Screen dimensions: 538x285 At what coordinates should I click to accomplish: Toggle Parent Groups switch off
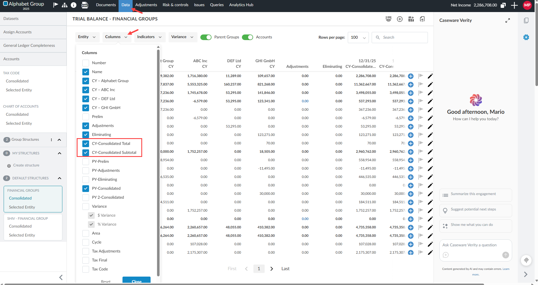click(206, 37)
